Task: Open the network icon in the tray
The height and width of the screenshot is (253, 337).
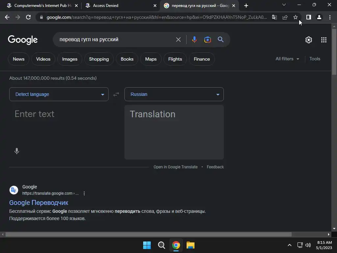Action: pyautogui.click(x=300, y=245)
